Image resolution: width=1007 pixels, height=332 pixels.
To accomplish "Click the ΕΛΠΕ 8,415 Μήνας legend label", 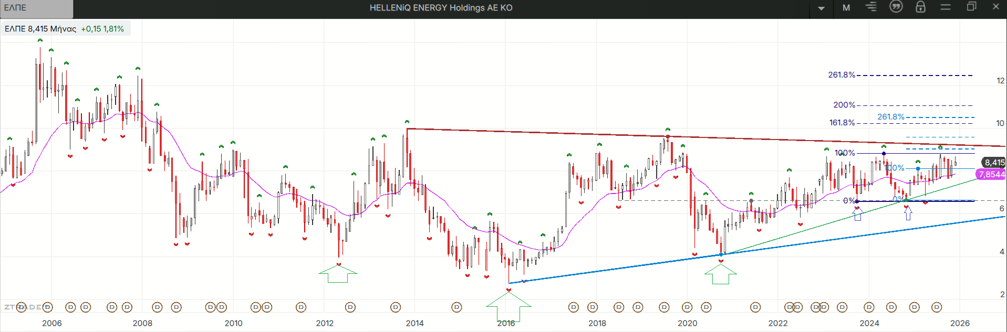I will point(40,29).
